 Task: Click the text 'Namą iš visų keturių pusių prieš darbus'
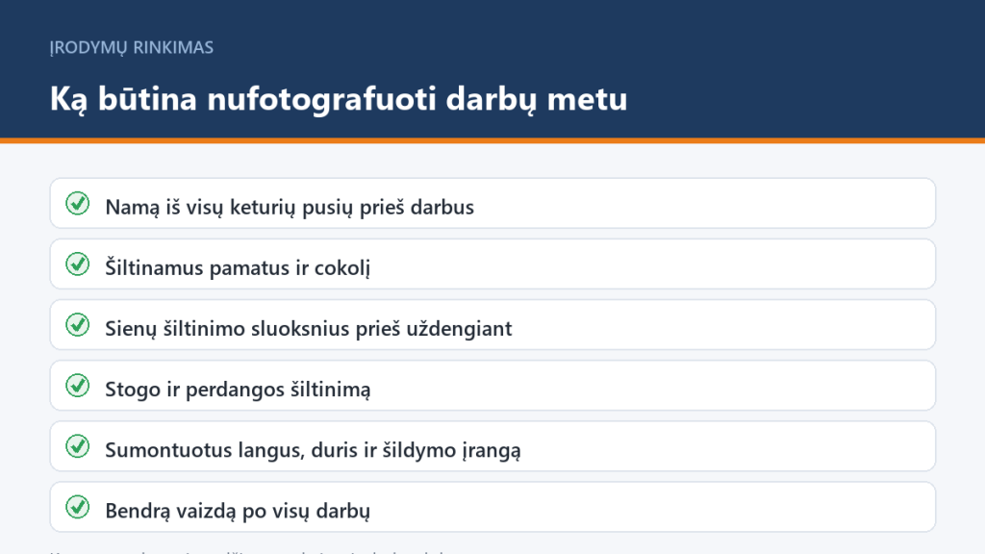pyautogui.click(x=290, y=208)
